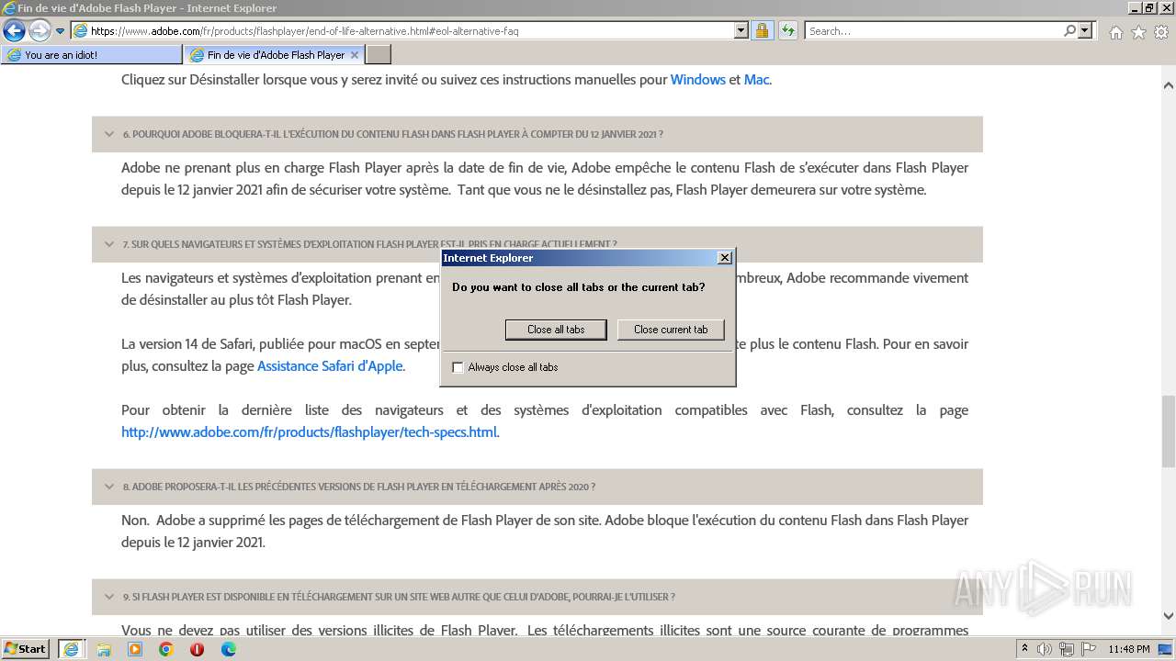The height and width of the screenshot is (661, 1176).
Task: Open Microsoft Edge from taskbar
Action: click(229, 649)
